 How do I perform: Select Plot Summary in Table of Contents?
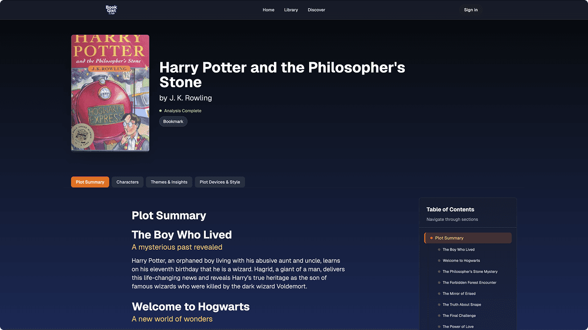[x=468, y=238]
